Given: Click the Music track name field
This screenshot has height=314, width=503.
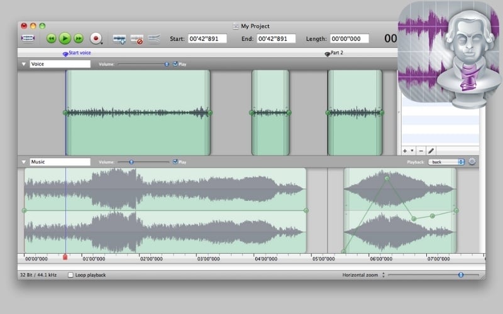Looking at the screenshot, I should (60, 162).
